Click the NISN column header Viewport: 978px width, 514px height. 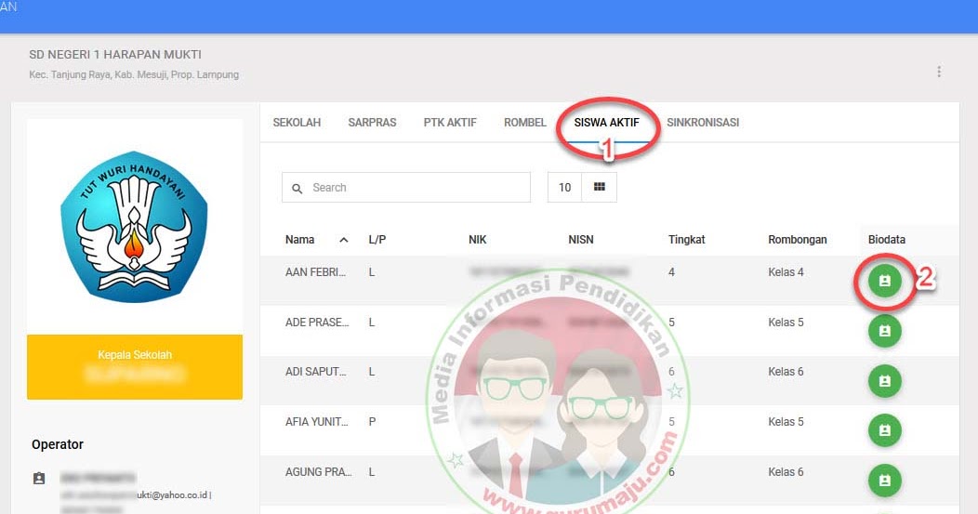coord(581,240)
